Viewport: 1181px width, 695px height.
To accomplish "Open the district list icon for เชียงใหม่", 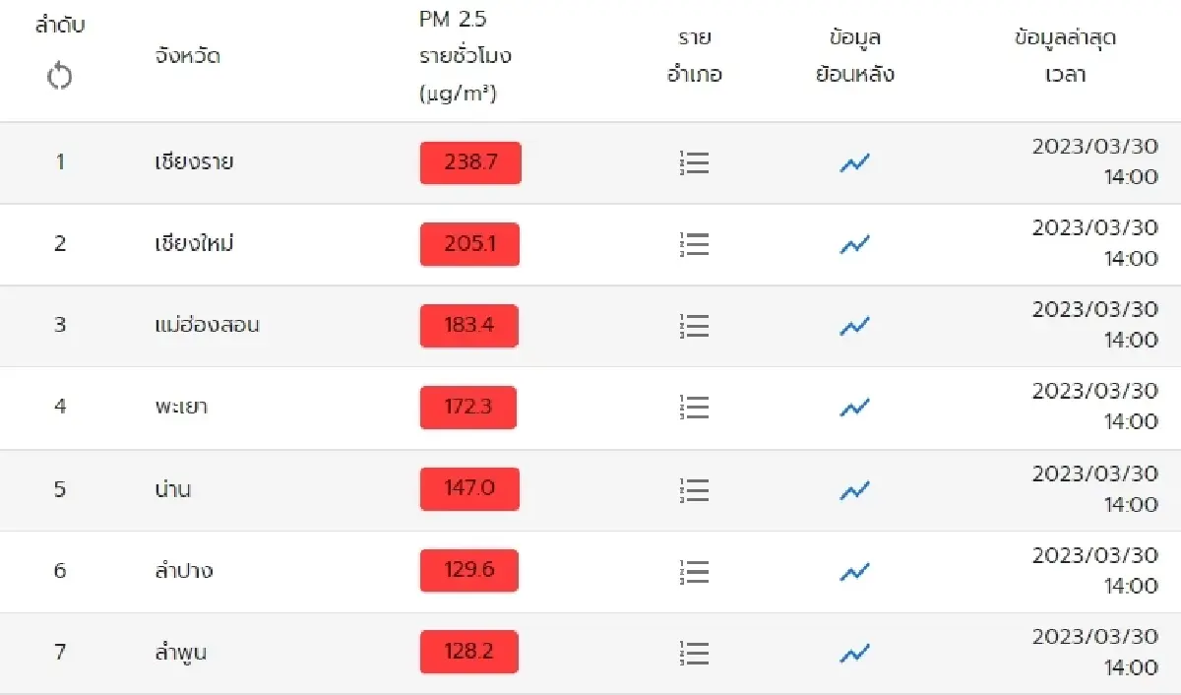I will click(x=695, y=244).
